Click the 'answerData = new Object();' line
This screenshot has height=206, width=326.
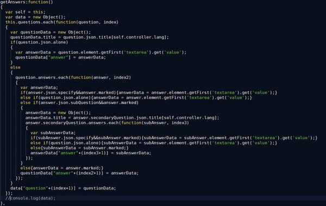[58, 113]
